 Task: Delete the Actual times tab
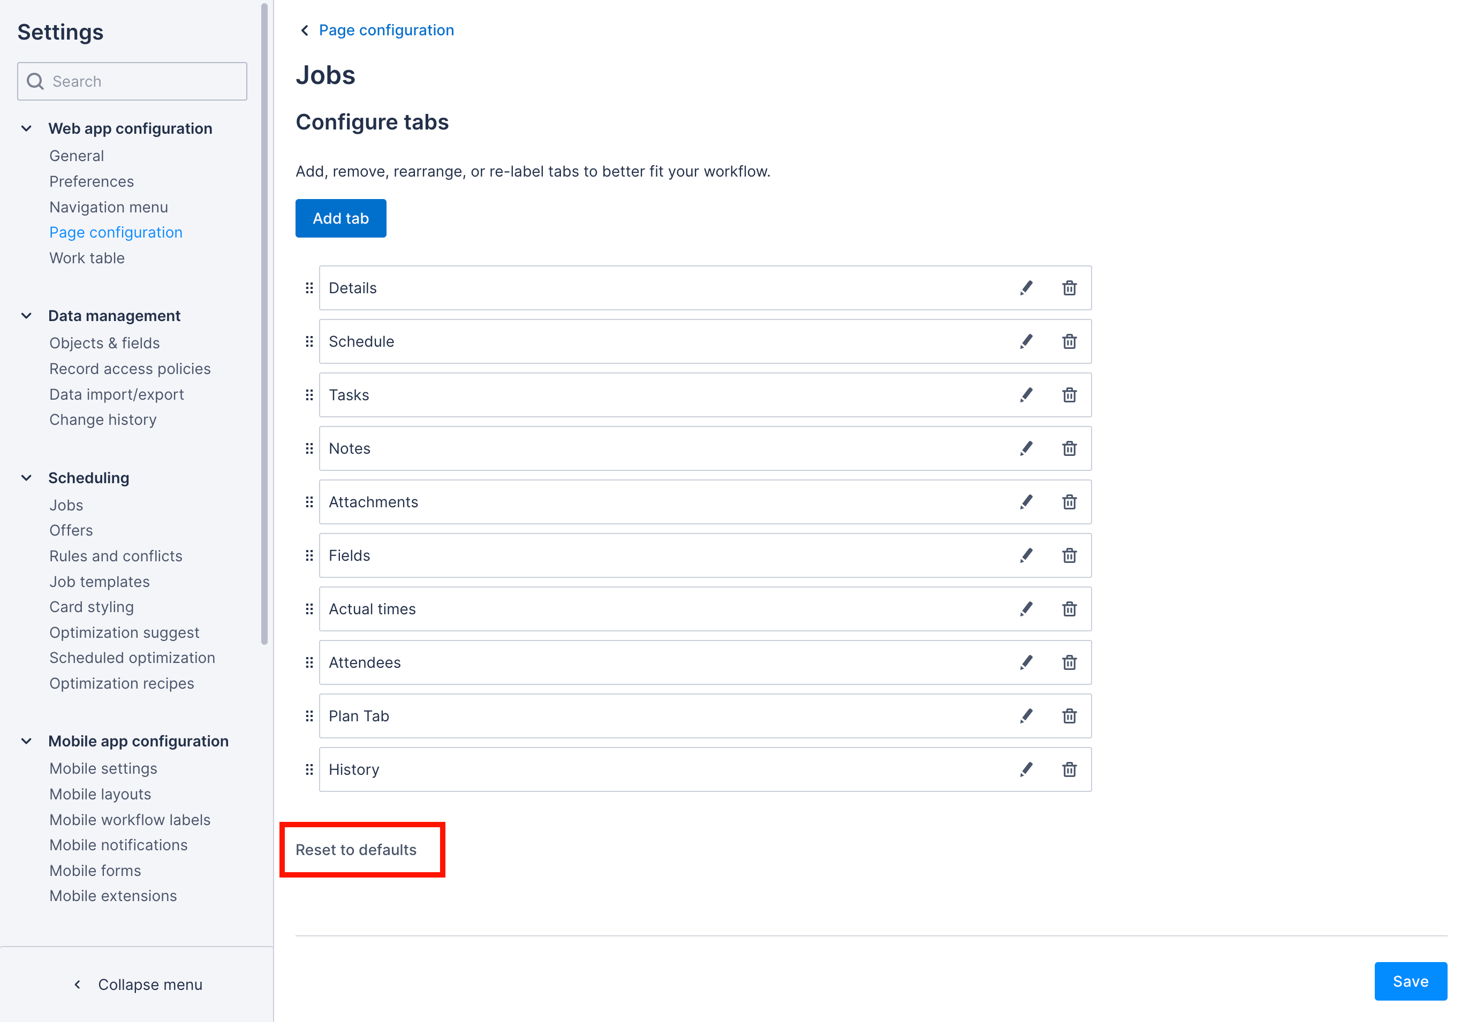(1069, 609)
